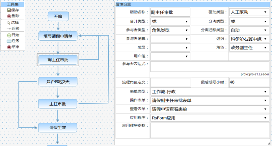Open the 操作表单 dropdown
This screenshot has height=146, width=272.
(x=209, y=100)
